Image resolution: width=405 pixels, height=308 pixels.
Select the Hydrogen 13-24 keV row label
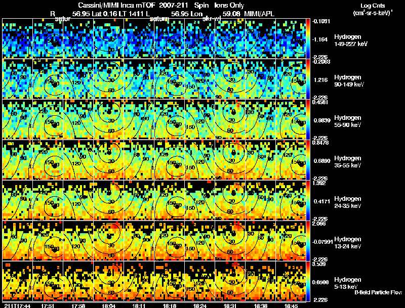348,243
